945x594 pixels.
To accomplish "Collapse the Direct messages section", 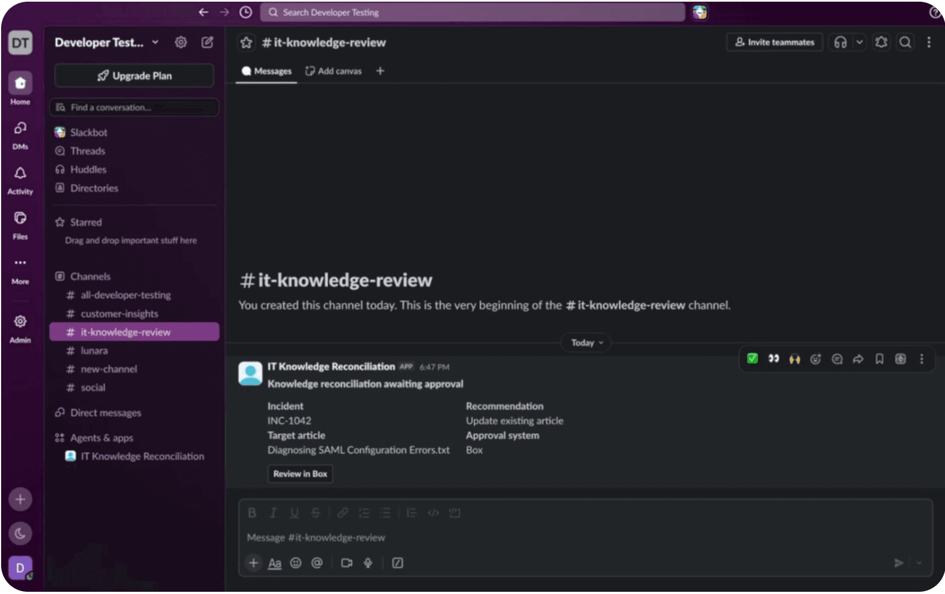I will tap(106, 413).
